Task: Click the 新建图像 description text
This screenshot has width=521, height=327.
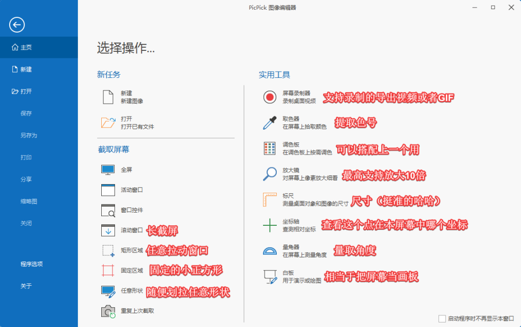Action: coord(132,101)
